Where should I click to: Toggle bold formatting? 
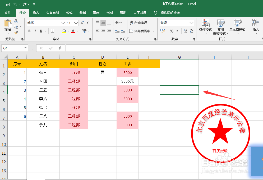(29, 31)
